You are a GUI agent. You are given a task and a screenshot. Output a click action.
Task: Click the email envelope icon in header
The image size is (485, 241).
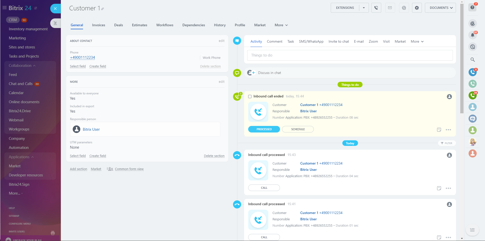pyautogui.click(x=390, y=8)
